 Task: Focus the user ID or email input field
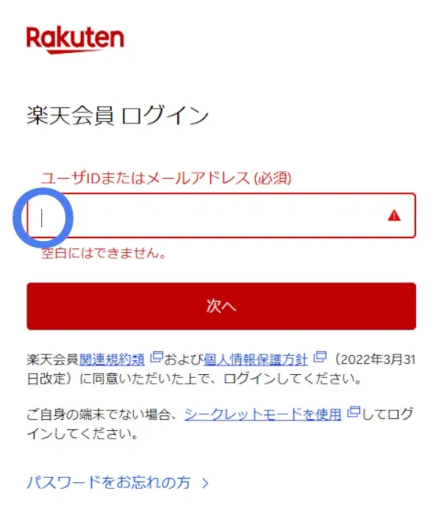[221, 215]
